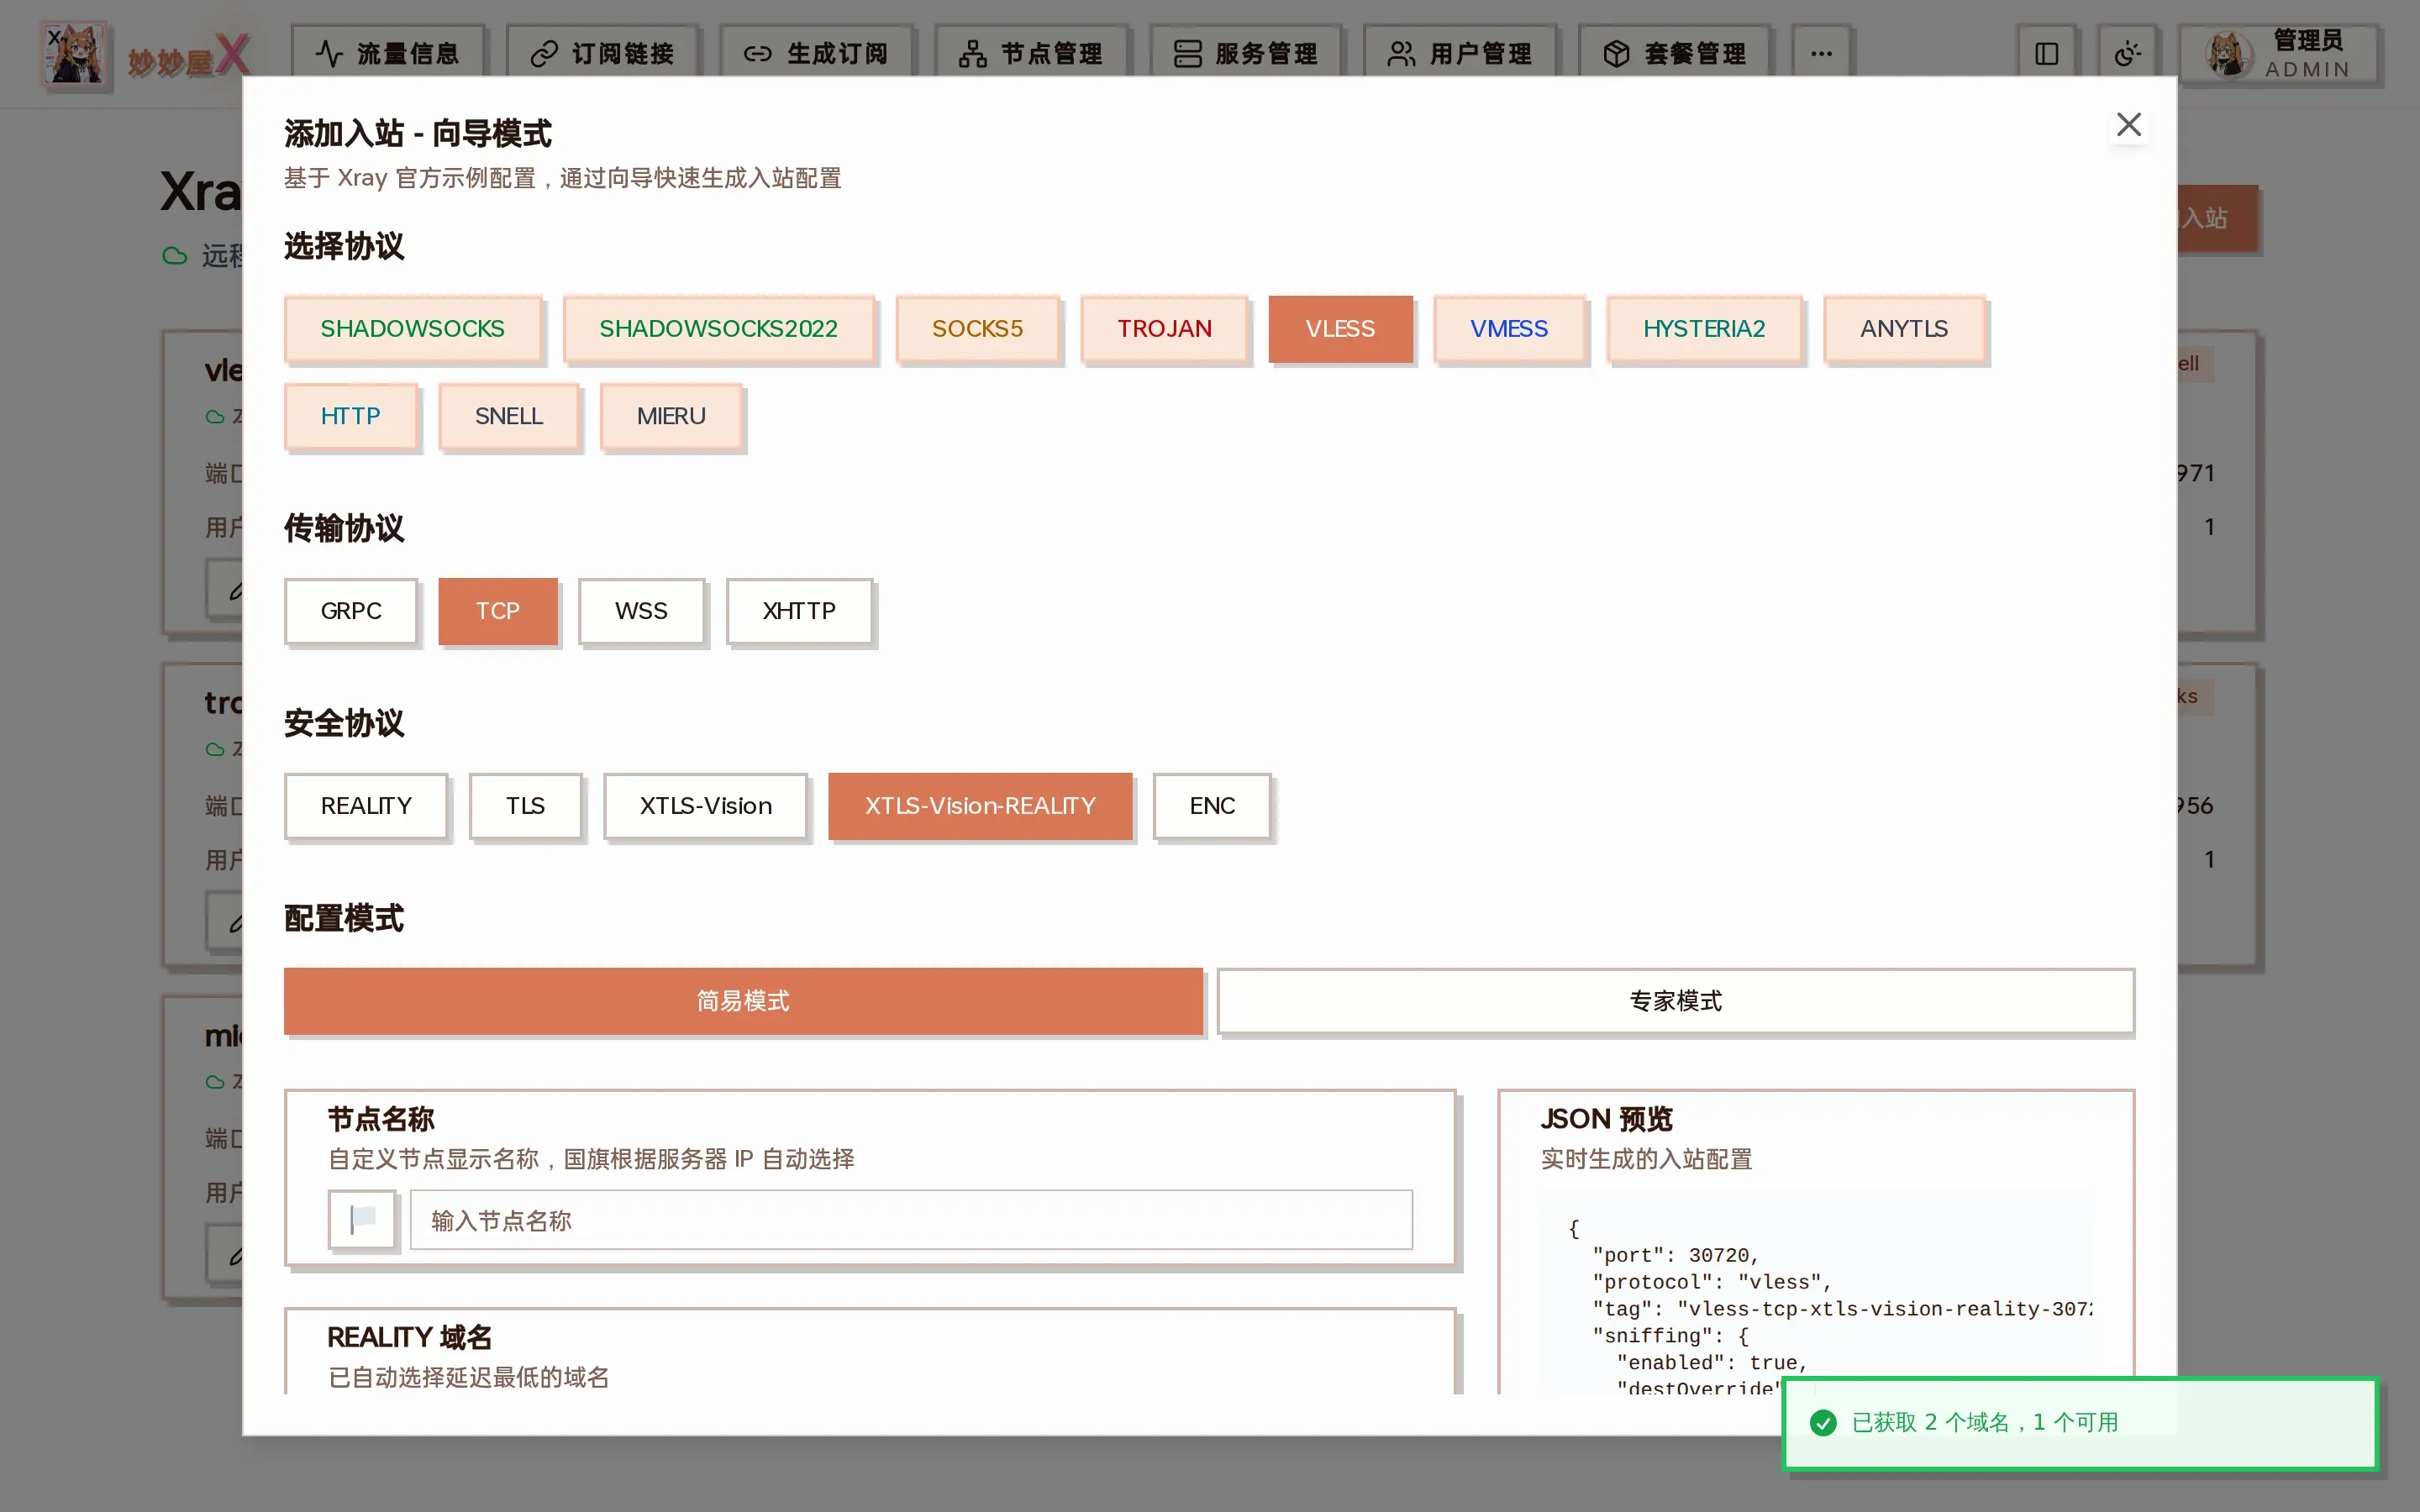
Task: Open 用户管理 navigation item
Action: click(1460, 54)
